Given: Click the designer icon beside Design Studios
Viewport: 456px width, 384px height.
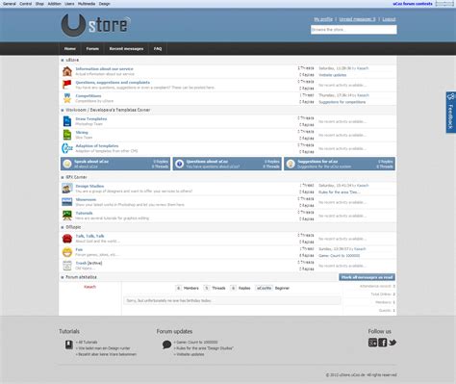Looking at the screenshot, I should (x=67, y=189).
